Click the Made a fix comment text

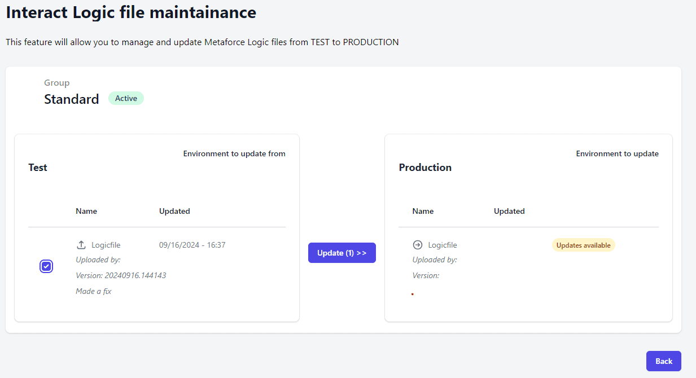tap(93, 291)
